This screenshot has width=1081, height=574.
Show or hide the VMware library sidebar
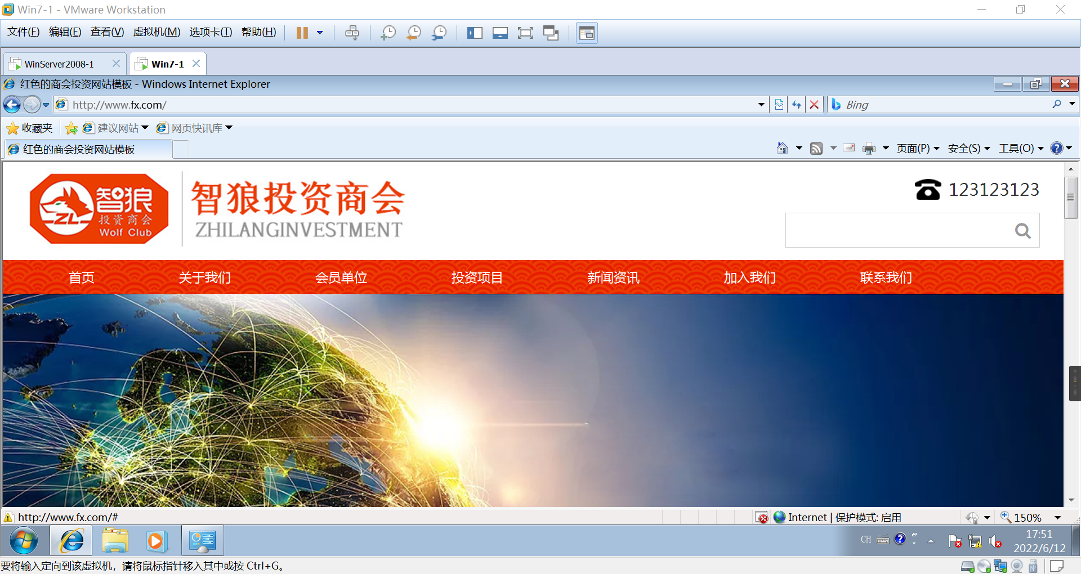pyautogui.click(x=475, y=33)
